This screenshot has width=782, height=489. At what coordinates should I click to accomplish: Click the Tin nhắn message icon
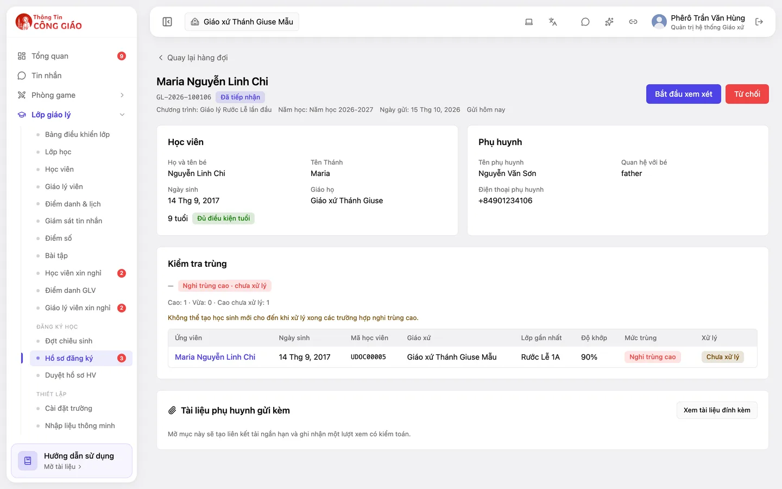[22, 76]
